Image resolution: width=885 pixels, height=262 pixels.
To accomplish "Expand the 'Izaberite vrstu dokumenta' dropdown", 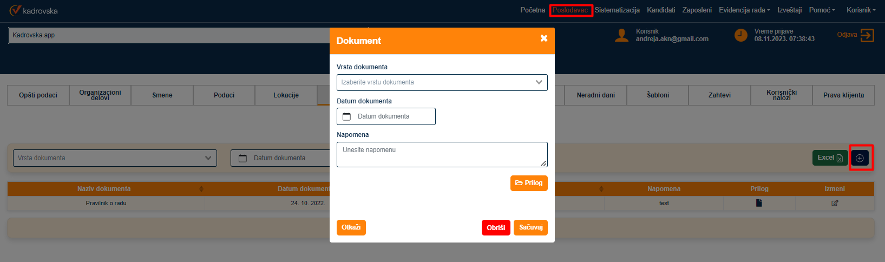I will [442, 82].
